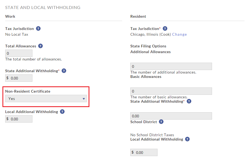This screenshot has width=251, height=161.
Task: Show help icon next to School District
Action: [x=161, y=122]
